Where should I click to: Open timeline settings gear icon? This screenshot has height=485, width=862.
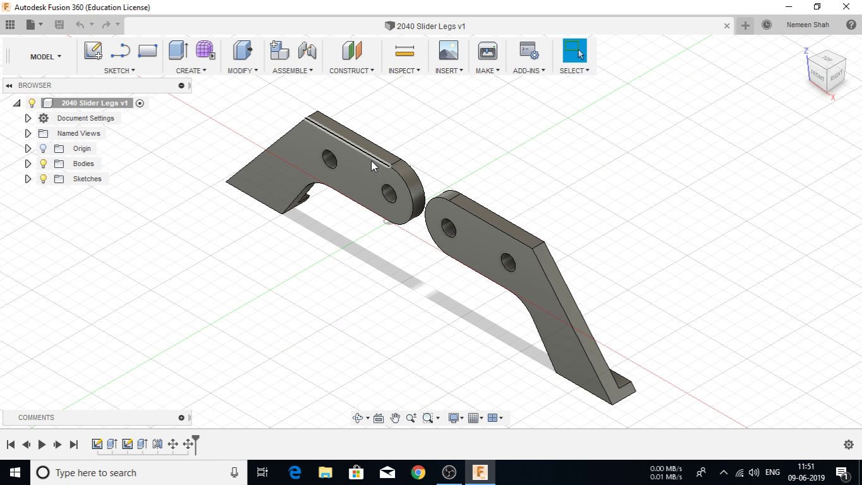coord(849,445)
